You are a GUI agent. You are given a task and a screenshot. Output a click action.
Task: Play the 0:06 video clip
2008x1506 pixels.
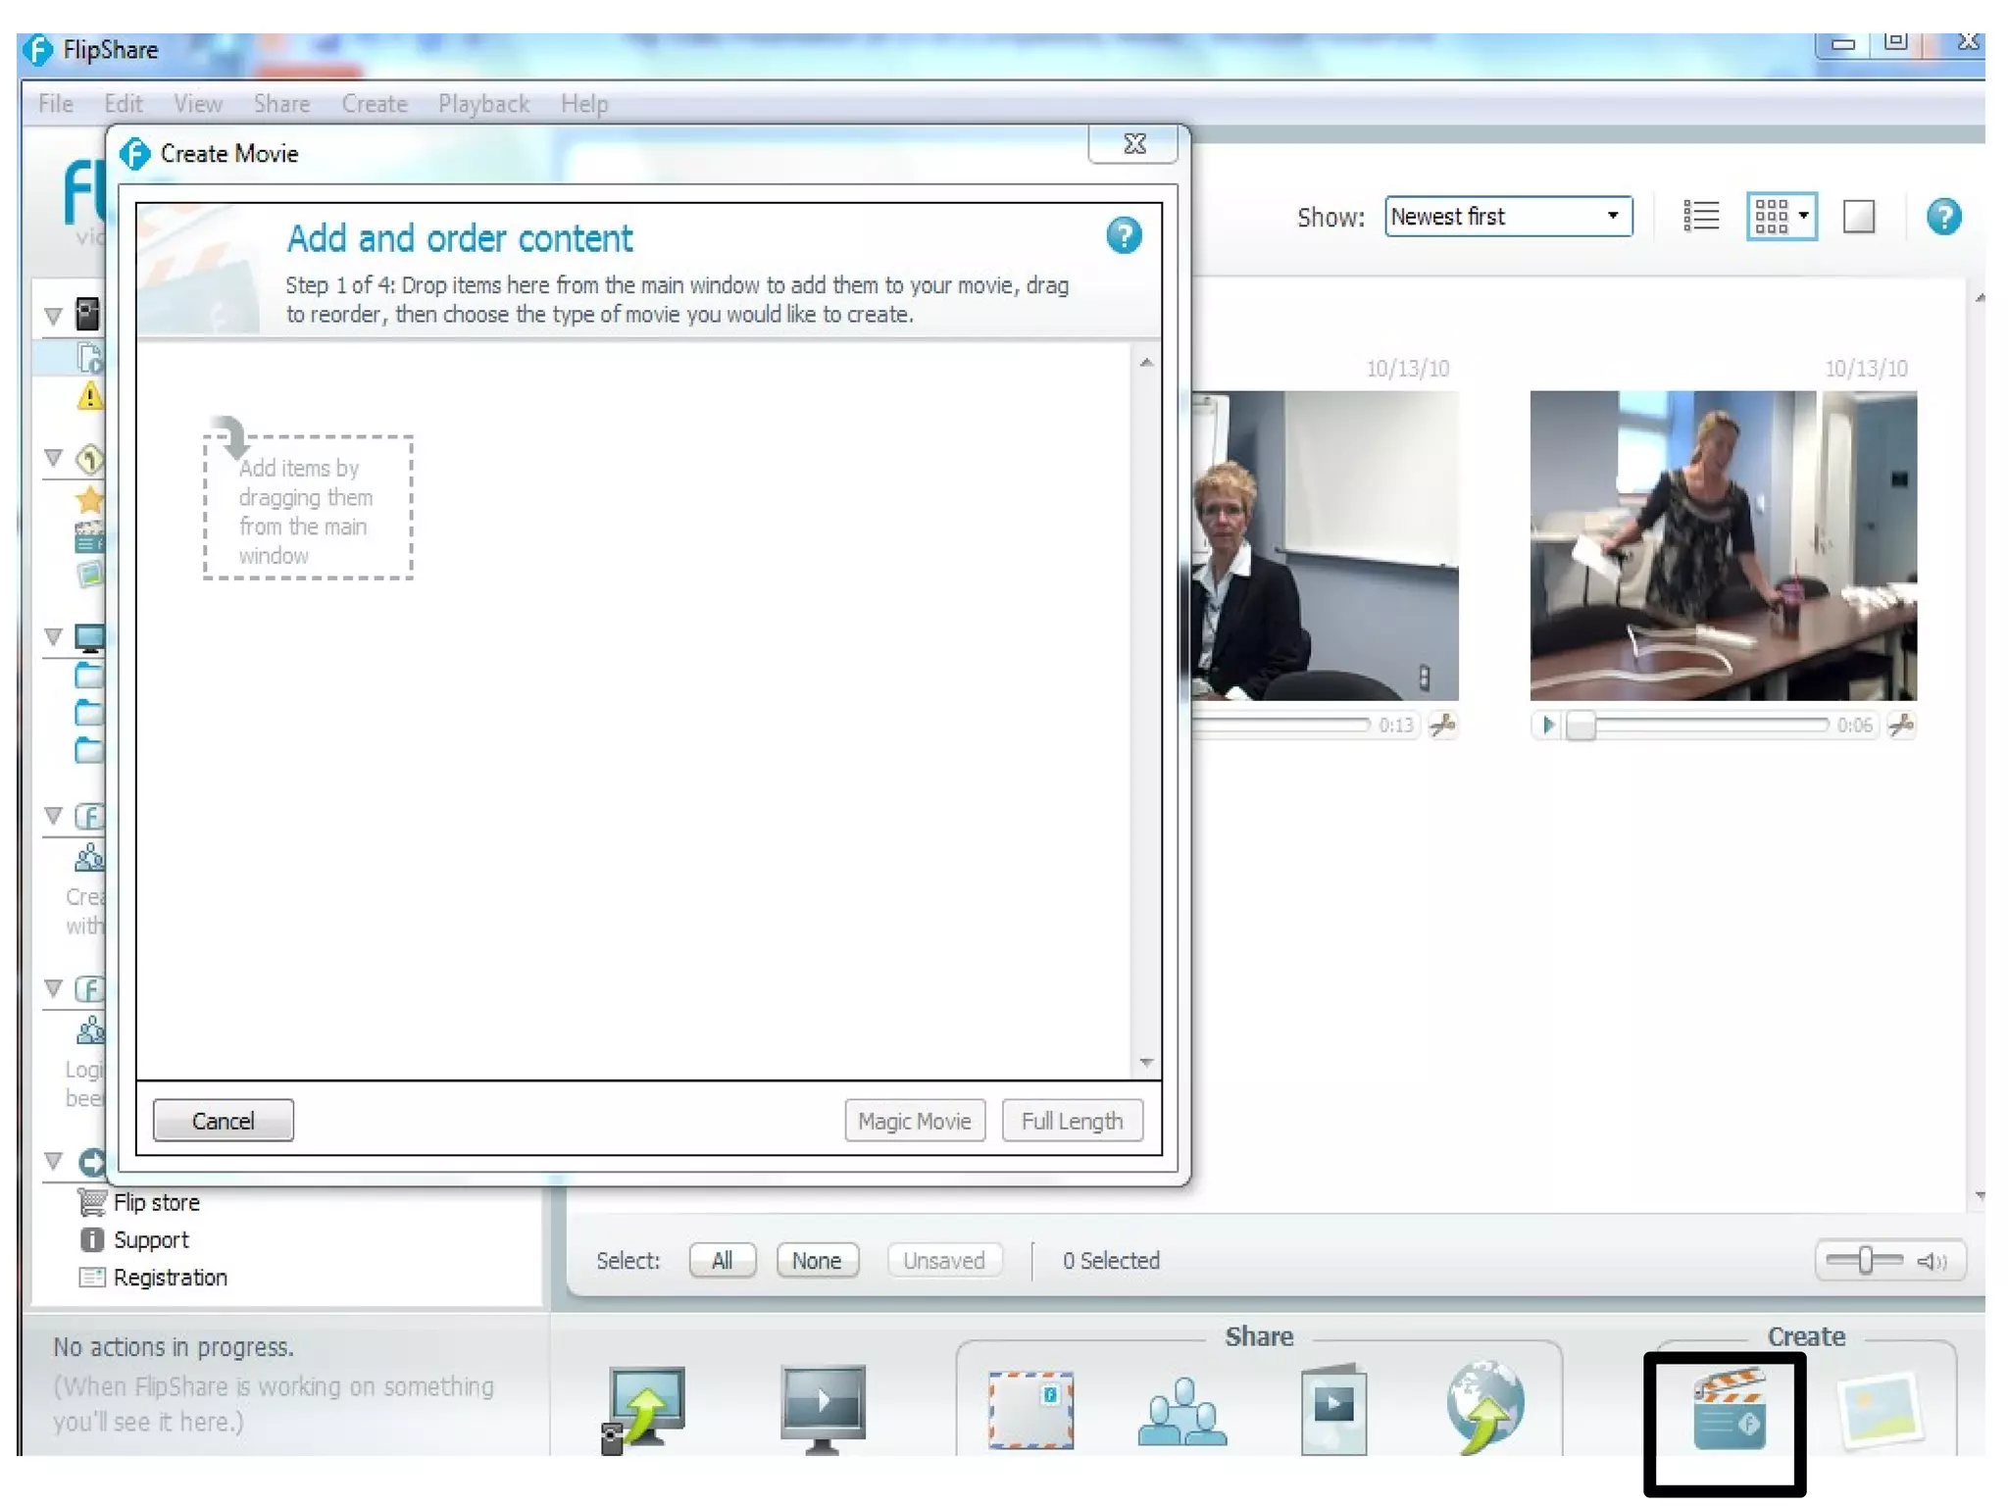(x=1547, y=726)
